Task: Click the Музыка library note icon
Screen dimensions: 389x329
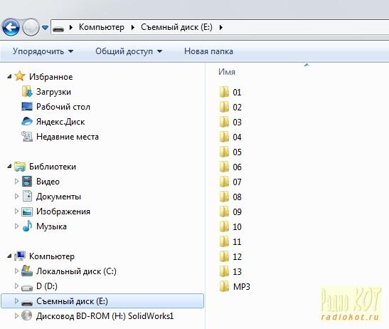Action: 27,226
